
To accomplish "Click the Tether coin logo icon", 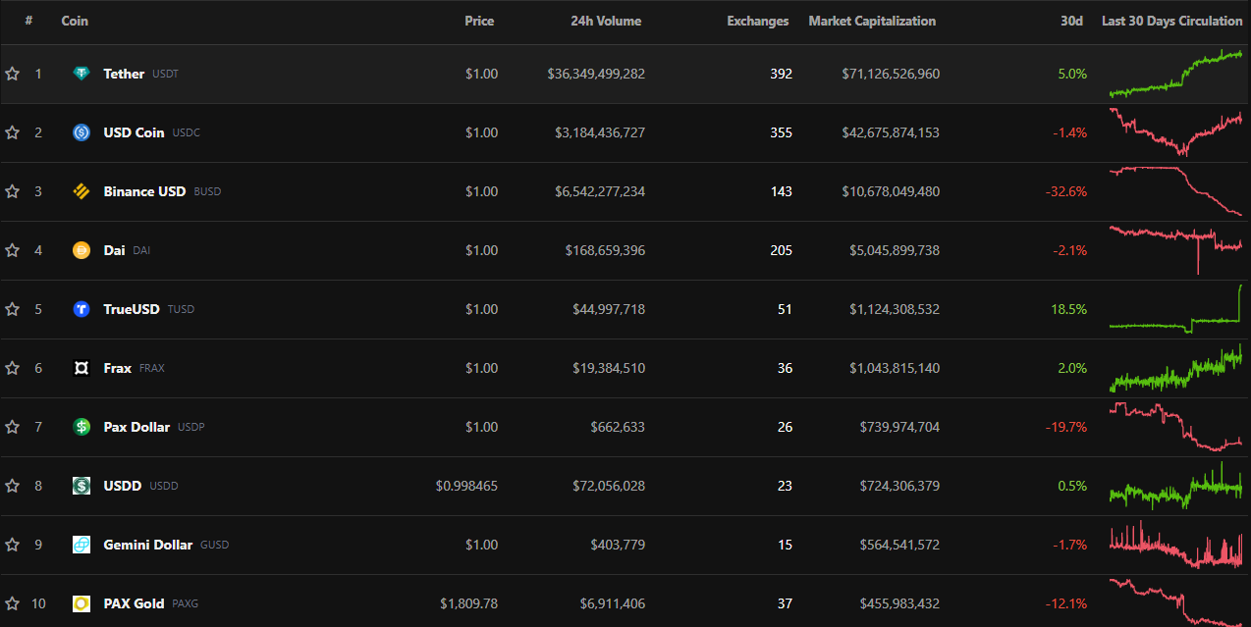I will tap(82, 74).
